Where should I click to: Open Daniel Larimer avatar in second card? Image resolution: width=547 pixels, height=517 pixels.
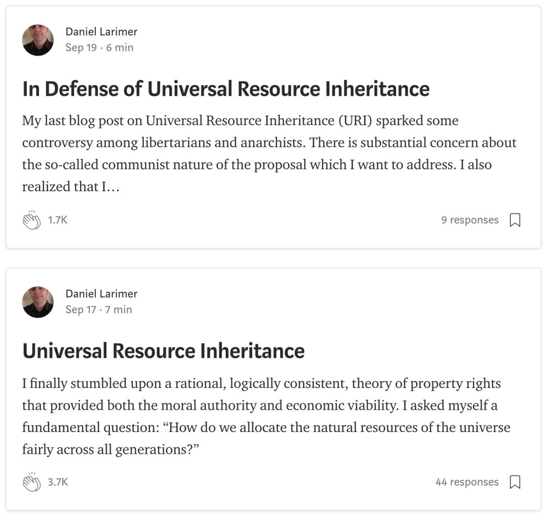click(x=38, y=301)
